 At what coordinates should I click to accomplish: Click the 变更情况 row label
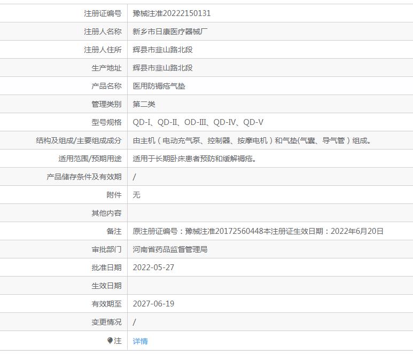[x=106, y=322]
